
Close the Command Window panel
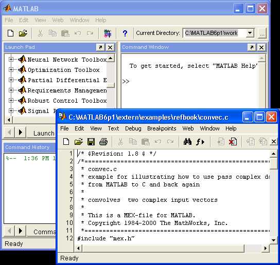(x=261, y=47)
